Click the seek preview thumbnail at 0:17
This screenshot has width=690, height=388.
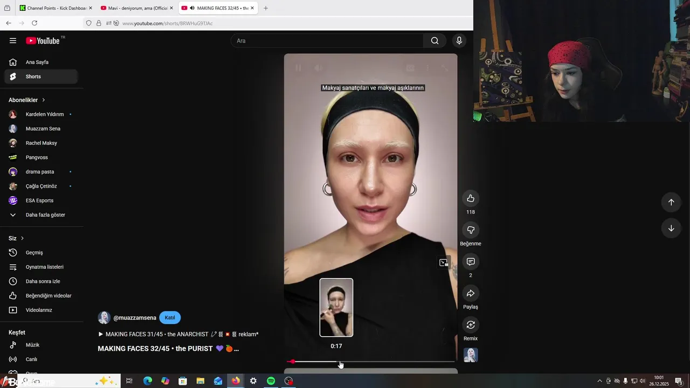tap(336, 308)
